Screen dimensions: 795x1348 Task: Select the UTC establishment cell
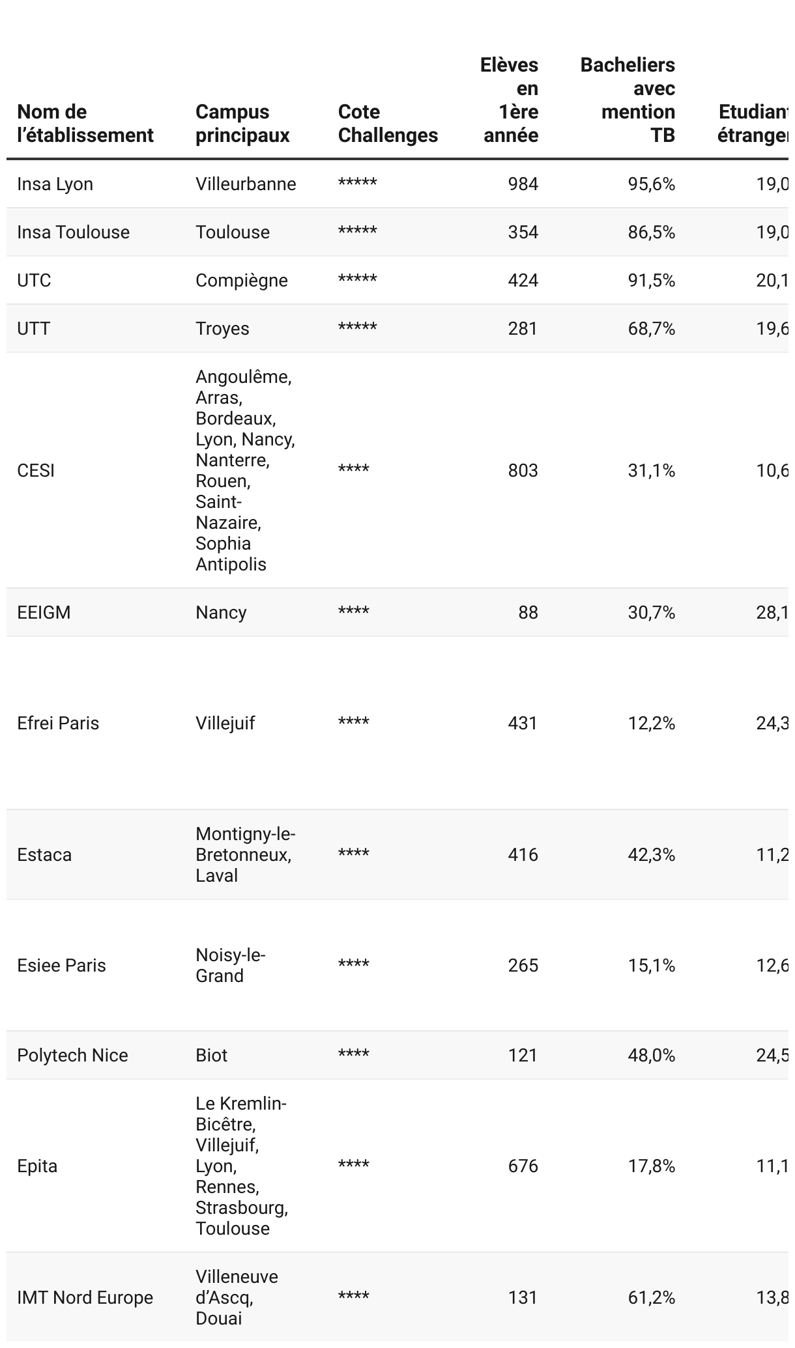34,281
